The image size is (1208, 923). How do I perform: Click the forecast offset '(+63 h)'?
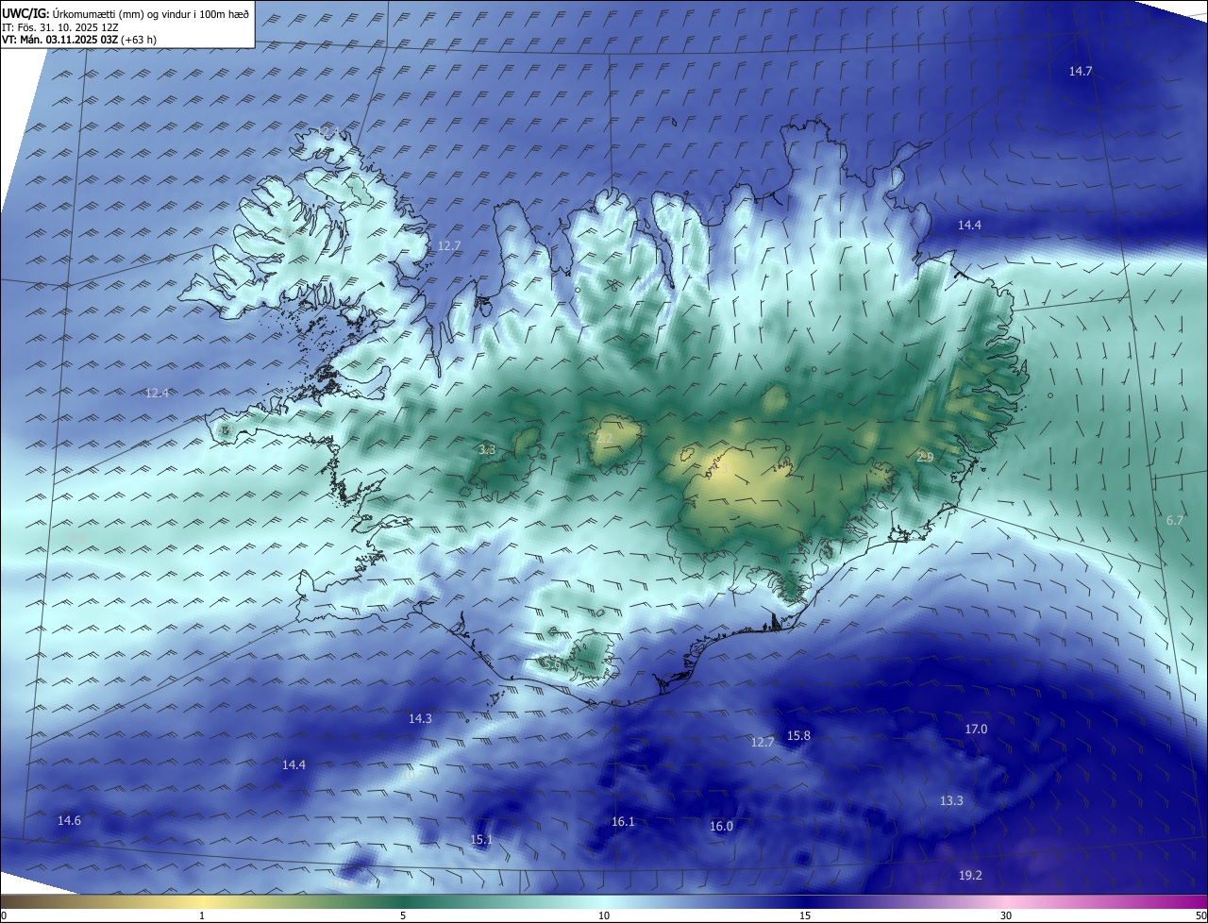click(139, 40)
